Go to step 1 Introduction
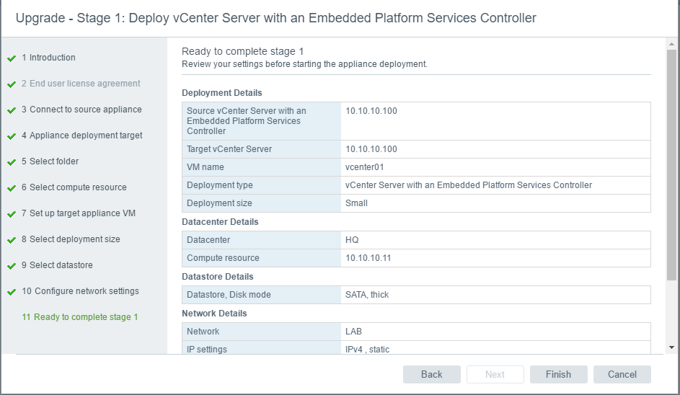This screenshot has height=395, width=680. point(48,57)
